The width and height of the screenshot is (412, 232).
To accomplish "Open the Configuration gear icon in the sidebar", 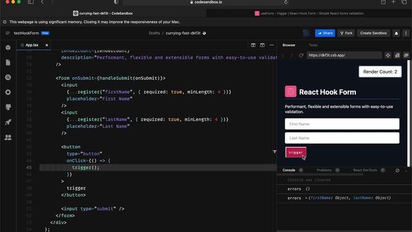I will tap(8, 92).
